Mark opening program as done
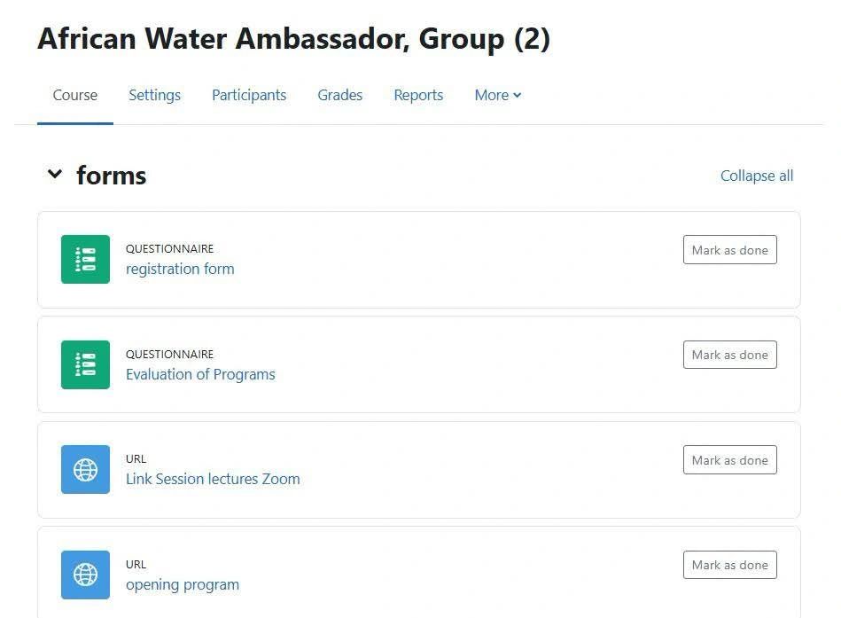This screenshot has width=841, height=618. [x=729, y=565]
